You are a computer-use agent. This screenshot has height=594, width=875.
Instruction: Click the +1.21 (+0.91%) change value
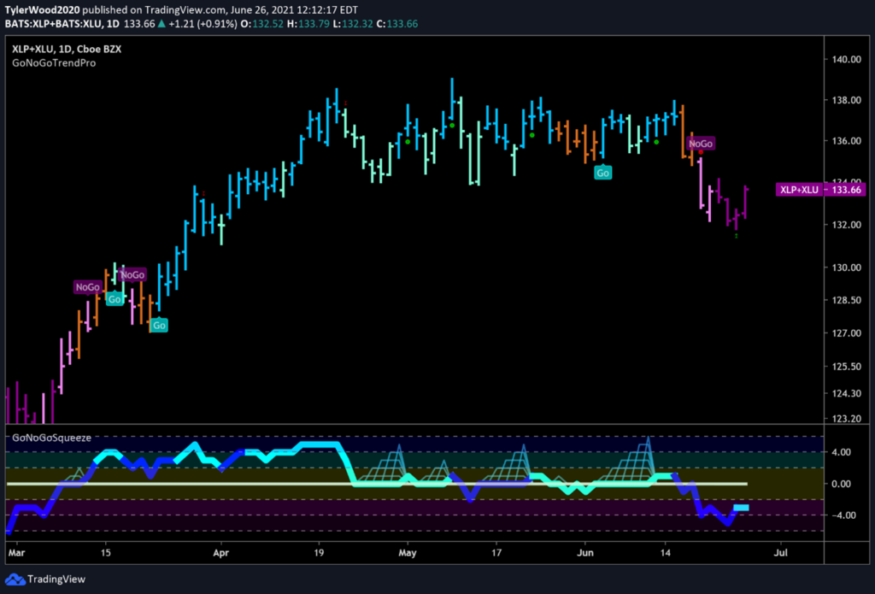coord(202,24)
